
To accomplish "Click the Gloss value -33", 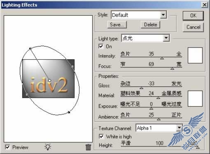I will coord(151,84).
